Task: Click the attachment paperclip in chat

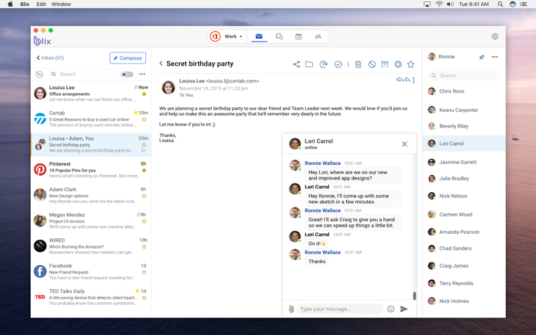Action: click(291, 309)
